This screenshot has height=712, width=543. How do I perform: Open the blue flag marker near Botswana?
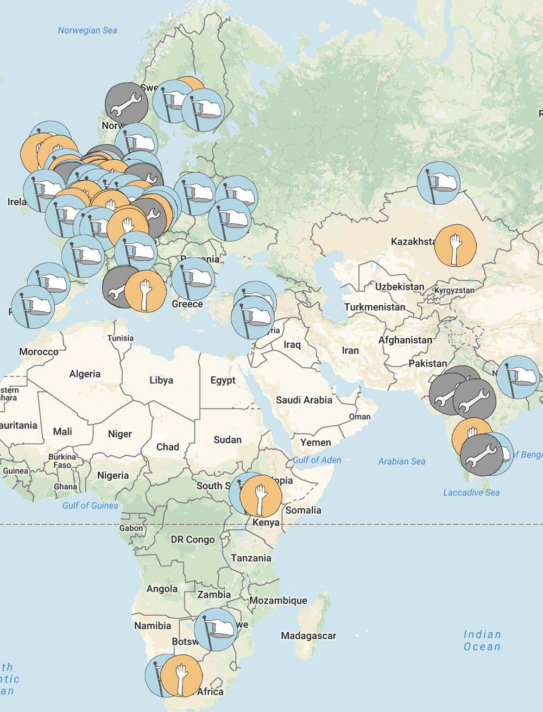(216, 630)
